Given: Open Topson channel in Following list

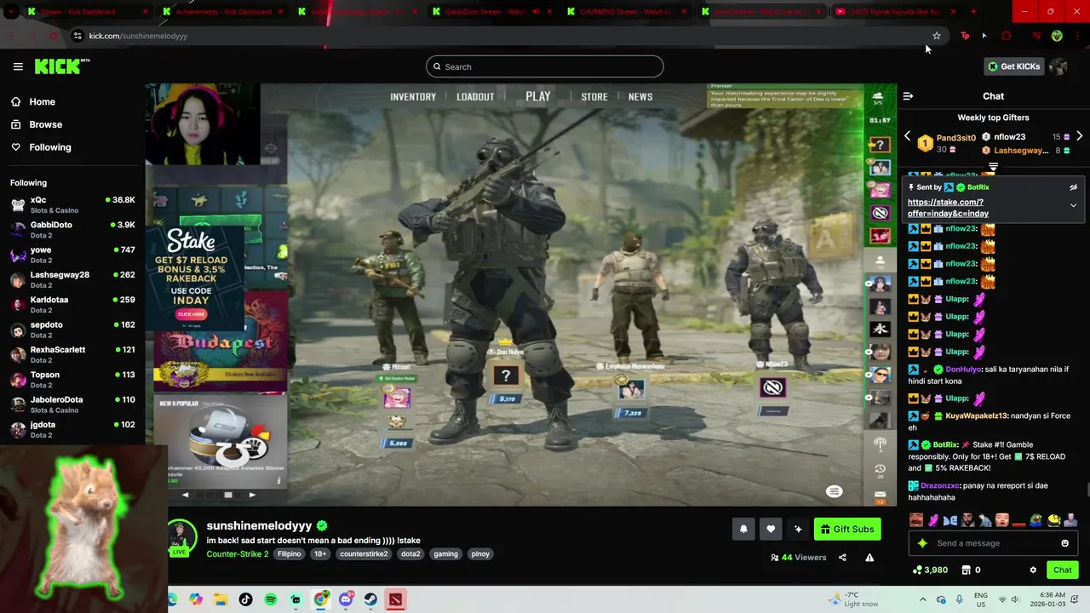Looking at the screenshot, I should (x=72, y=380).
